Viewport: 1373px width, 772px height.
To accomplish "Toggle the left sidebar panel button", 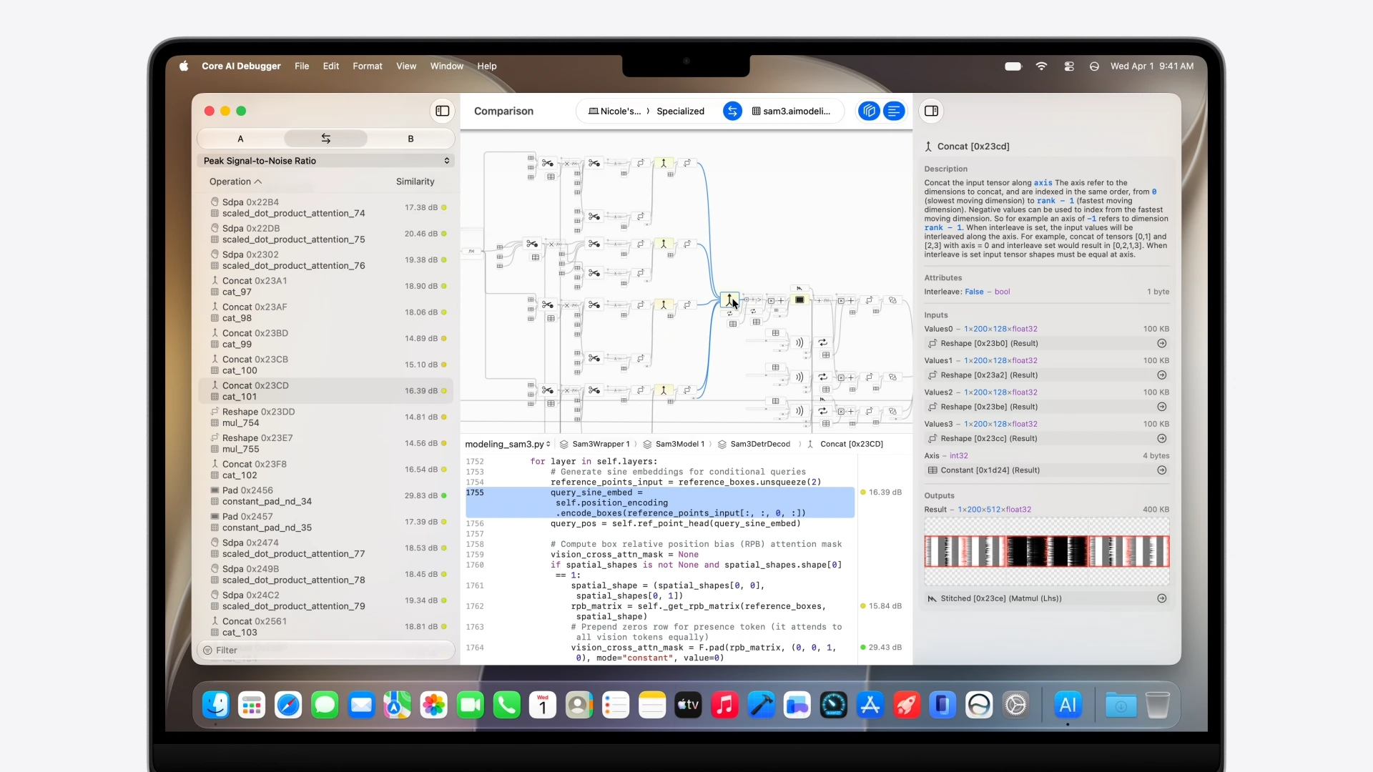I will tap(443, 111).
